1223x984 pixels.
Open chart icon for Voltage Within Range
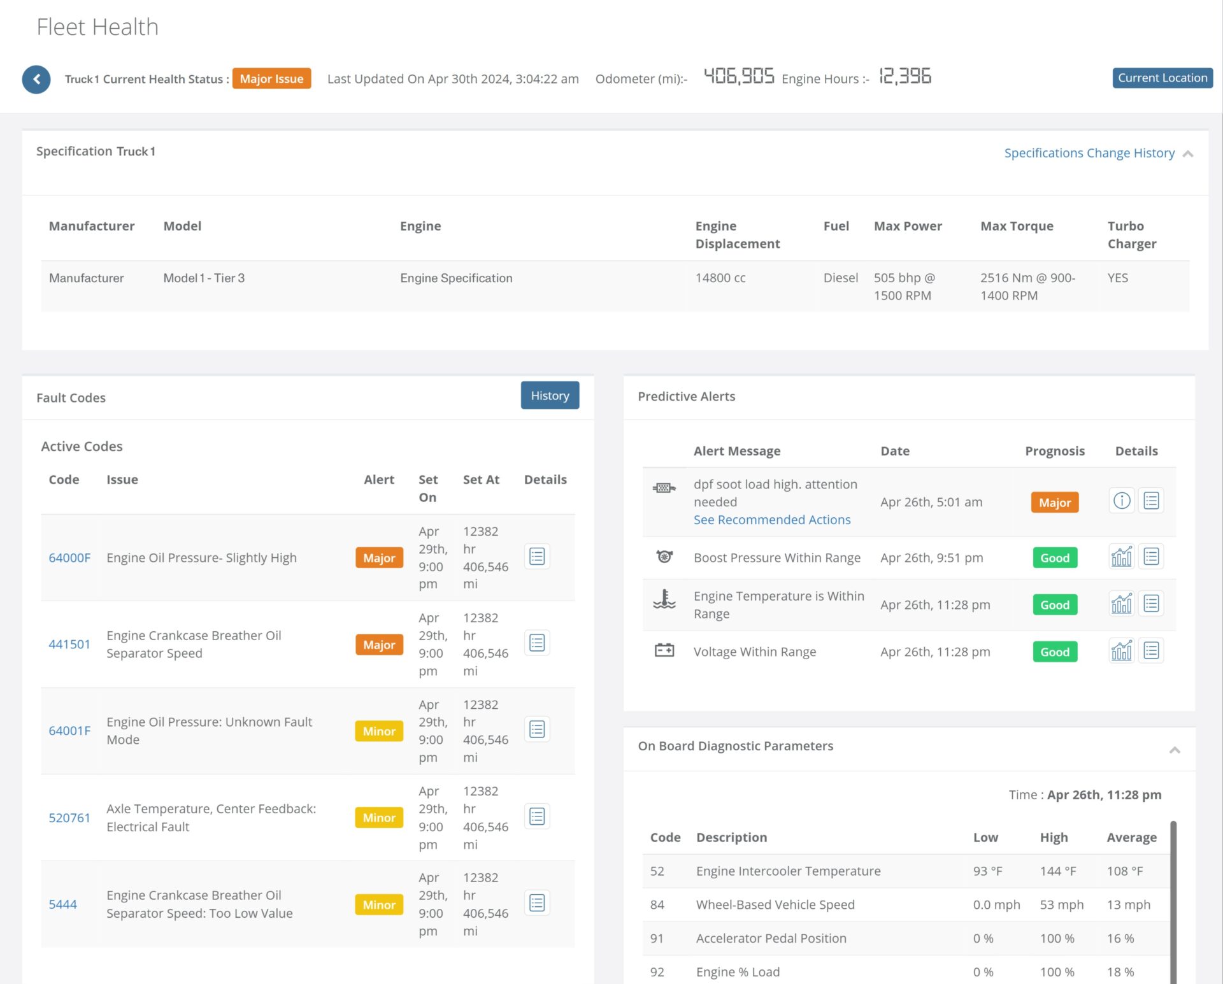click(x=1121, y=651)
